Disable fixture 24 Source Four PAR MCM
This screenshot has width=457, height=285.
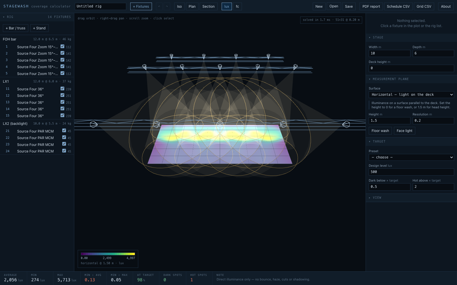[64, 151]
